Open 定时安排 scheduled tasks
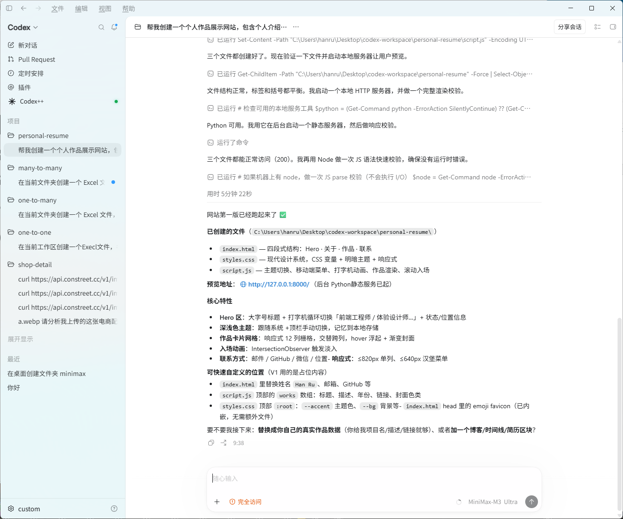Viewport: 623px width, 519px height. (62, 73)
